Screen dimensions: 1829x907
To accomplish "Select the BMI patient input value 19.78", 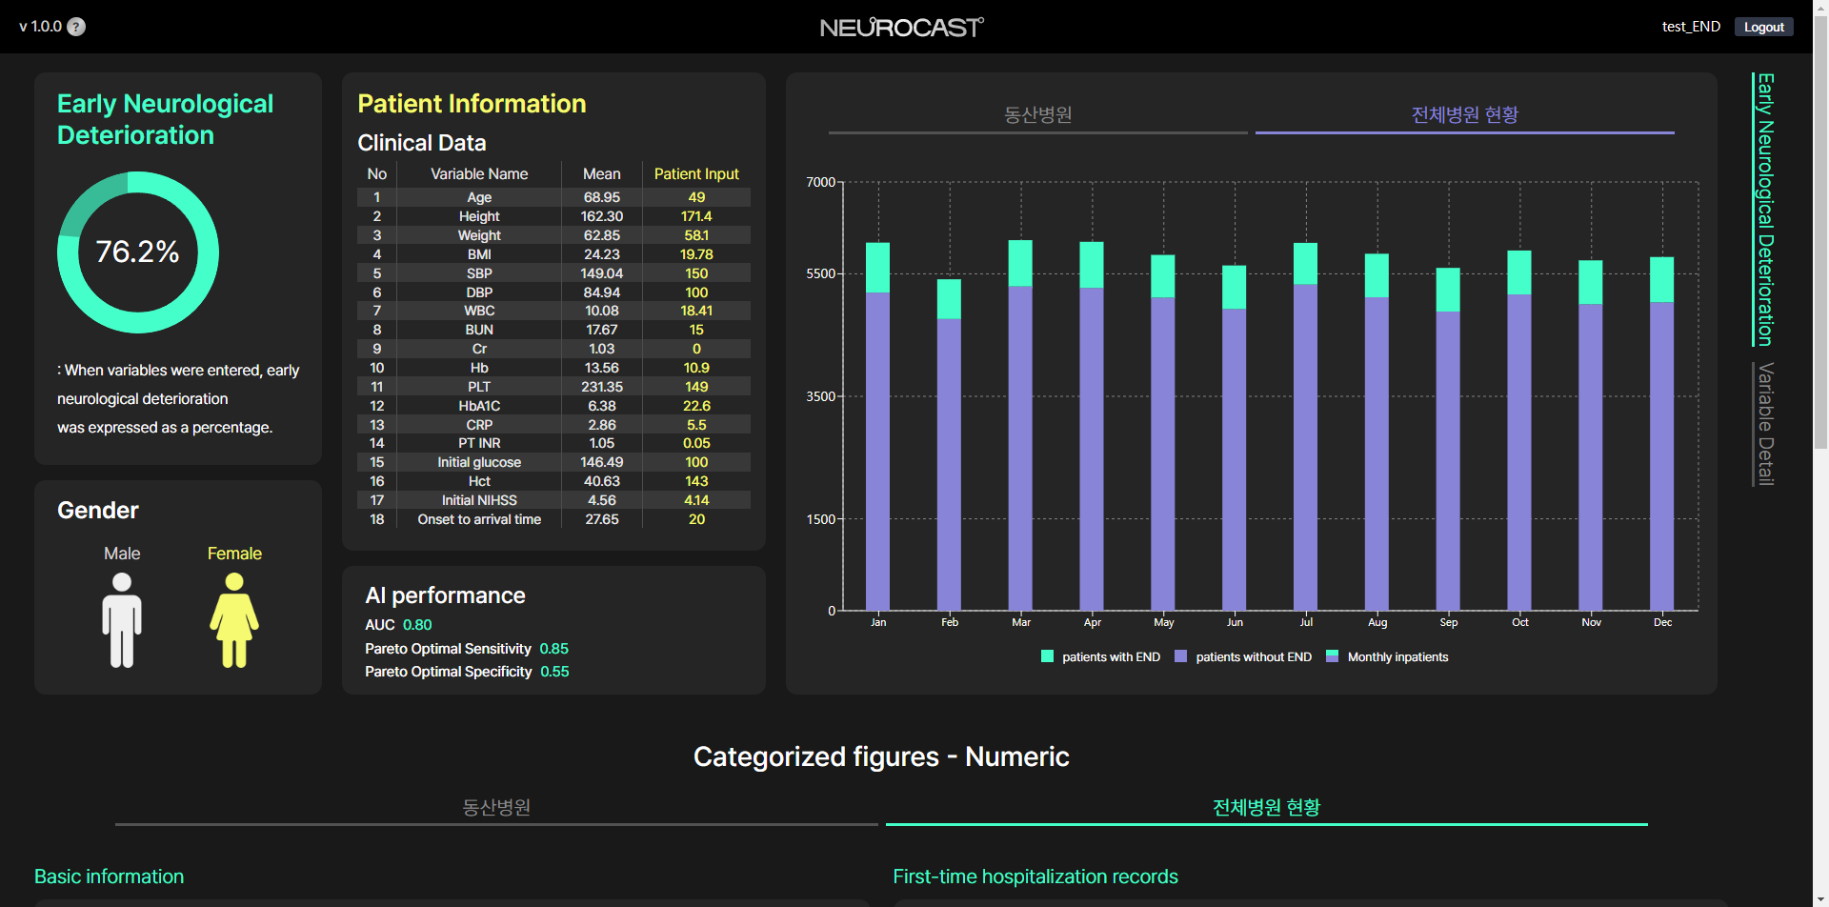I will (696, 254).
